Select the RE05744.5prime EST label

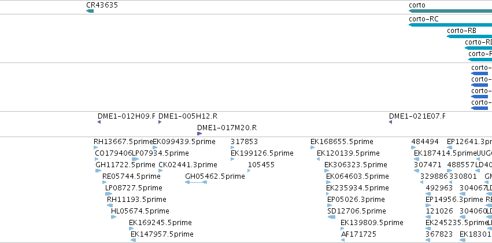pos(131,176)
